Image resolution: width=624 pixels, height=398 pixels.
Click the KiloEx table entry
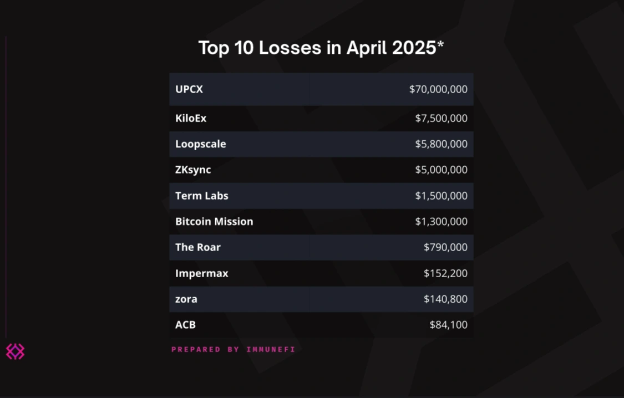[x=191, y=118]
